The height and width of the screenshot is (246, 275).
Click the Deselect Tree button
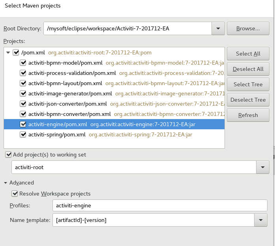[x=248, y=100]
